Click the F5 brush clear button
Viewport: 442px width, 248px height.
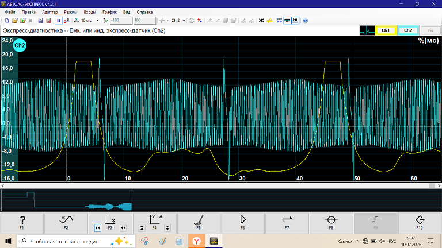coord(199,223)
